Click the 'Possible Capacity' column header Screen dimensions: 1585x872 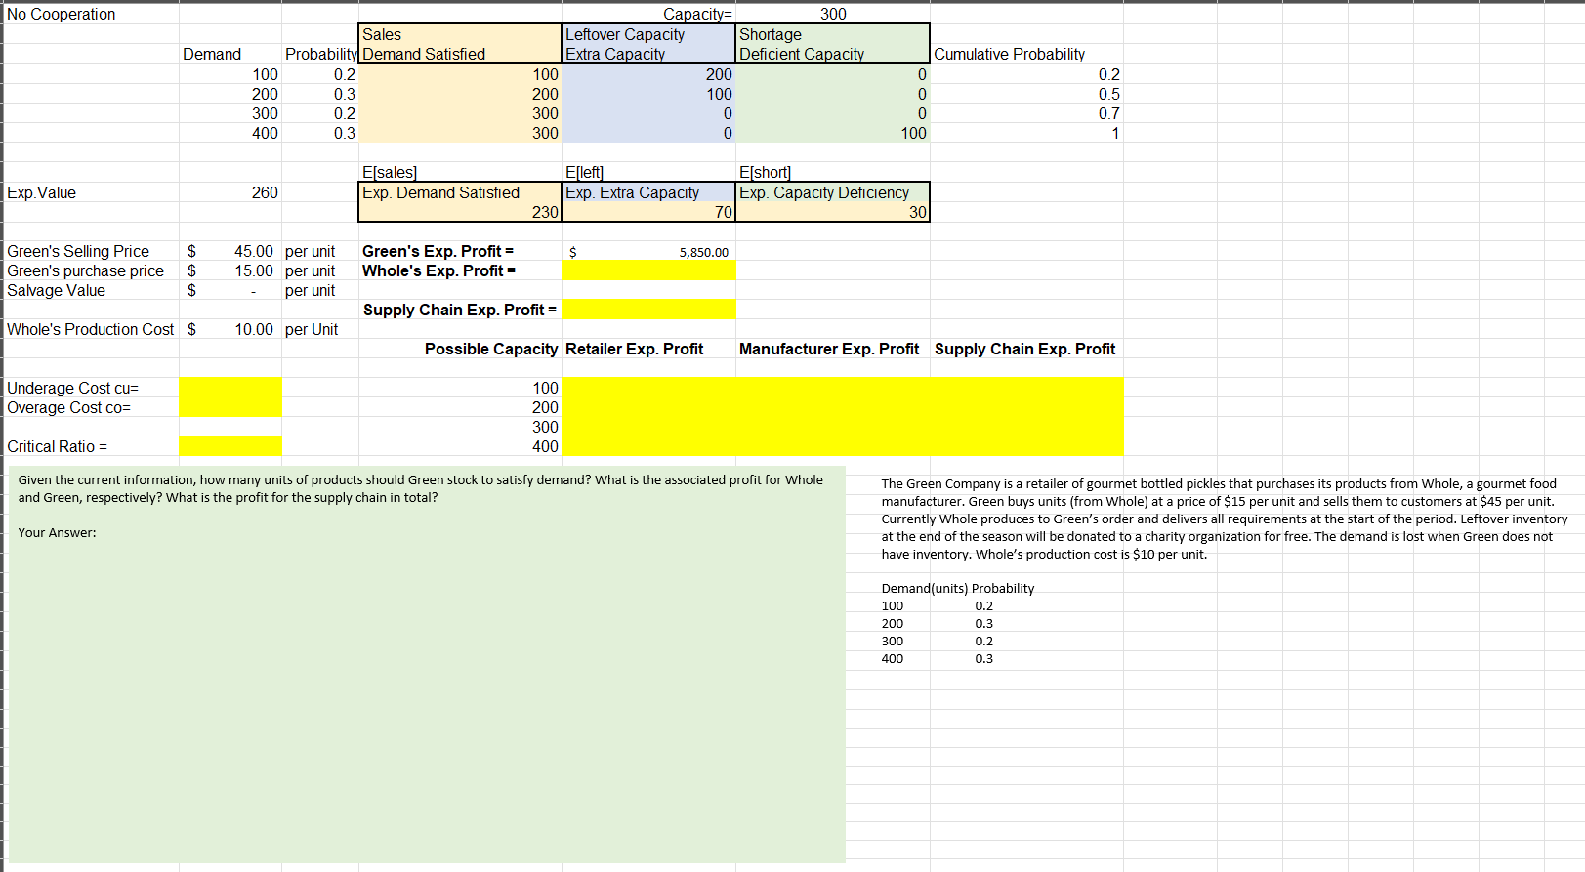click(x=491, y=349)
